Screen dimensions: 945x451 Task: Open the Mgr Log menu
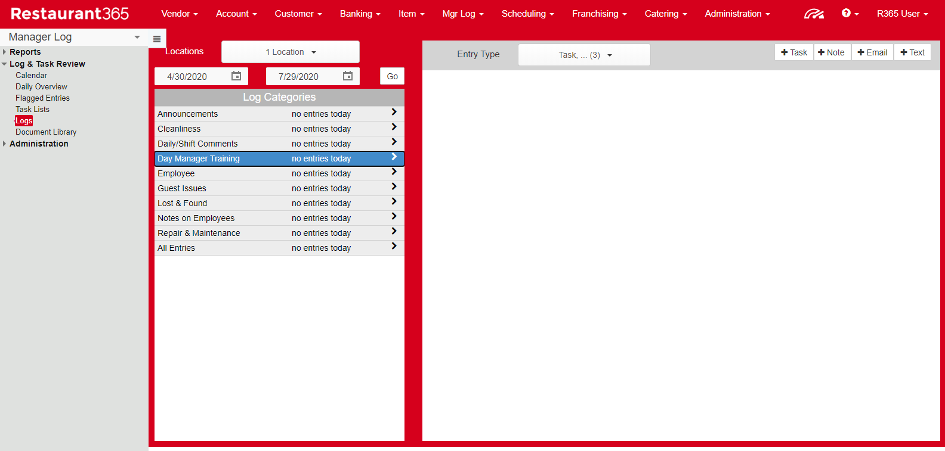[463, 14]
